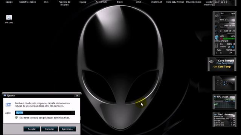Click the 192.168.1.2 IP address gadget
Viewport: 241px width, 135px height.
pos(221,3)
